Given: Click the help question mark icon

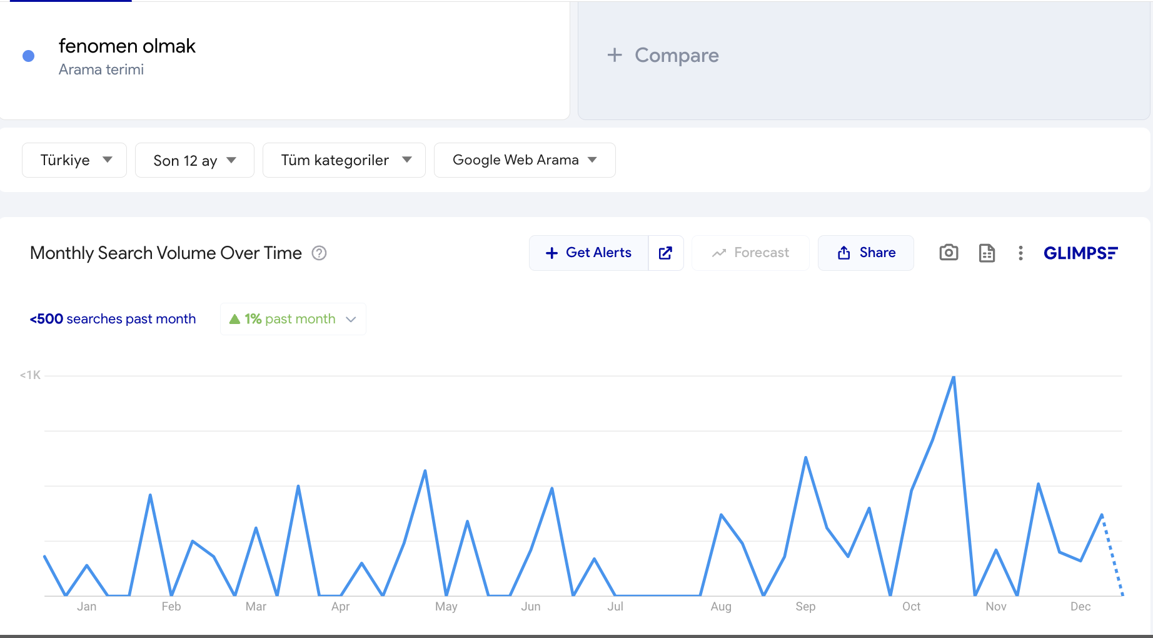Looking at the screenshot, I should [x=319, y=253].
